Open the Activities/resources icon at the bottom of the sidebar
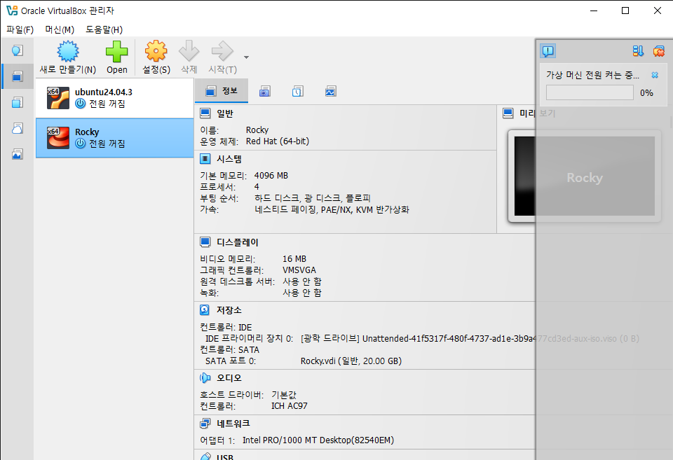The height and width of the screenshot is (460, 673). [17, 154]
